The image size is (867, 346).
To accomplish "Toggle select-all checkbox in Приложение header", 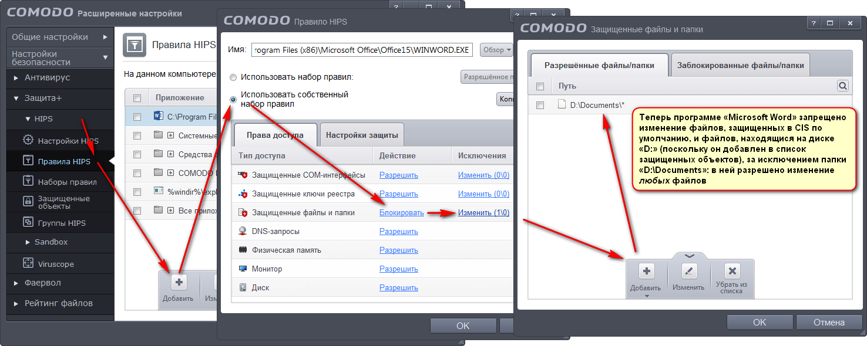I will tap(137, 98).
